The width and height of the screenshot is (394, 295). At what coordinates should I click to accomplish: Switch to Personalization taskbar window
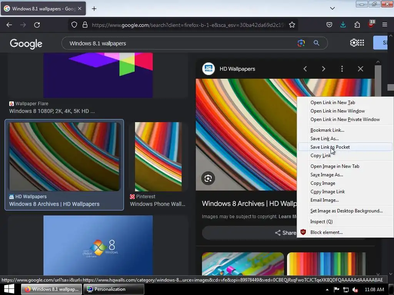(114, 289)
